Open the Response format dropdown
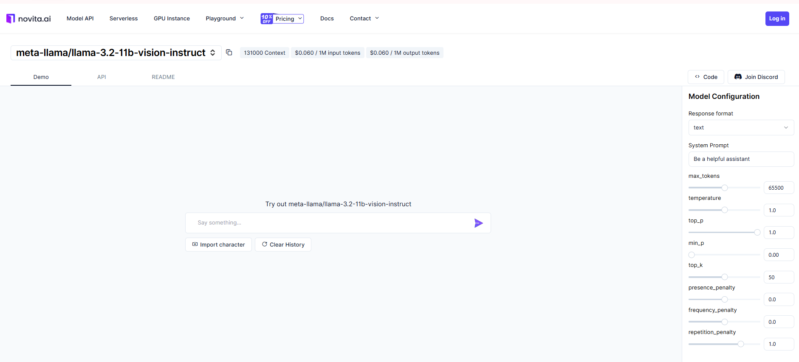799x362 pixels. pos(741,128)
